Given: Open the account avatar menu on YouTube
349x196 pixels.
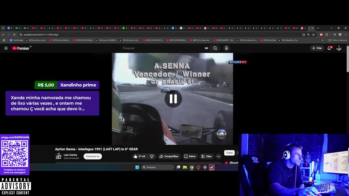Looking at the screenshot, I should point(339,48).
